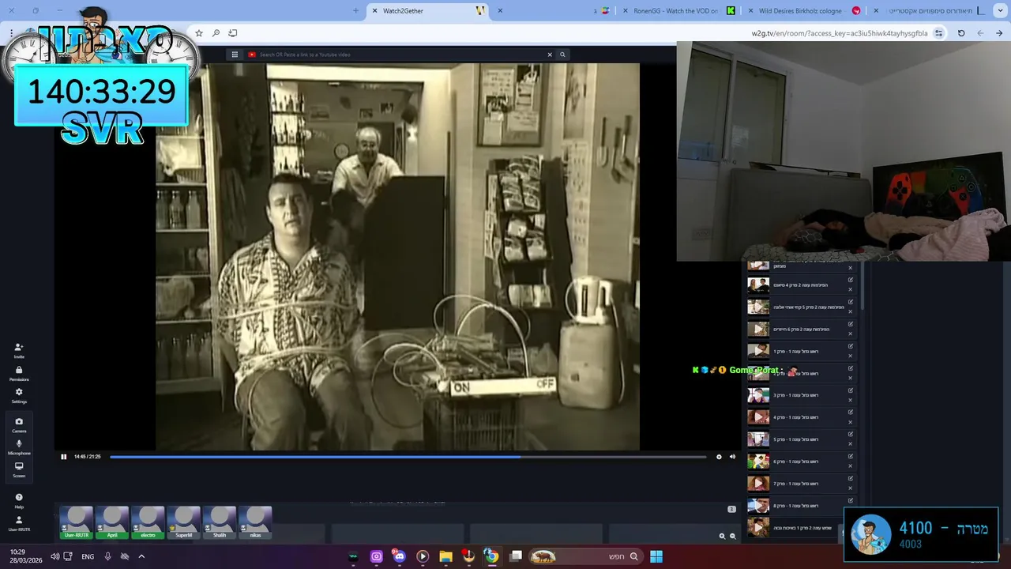This screenshot has width=1011, height=569.
Task: Mute the video player volume
Action: pyautogui.click(x=732, y=457)
